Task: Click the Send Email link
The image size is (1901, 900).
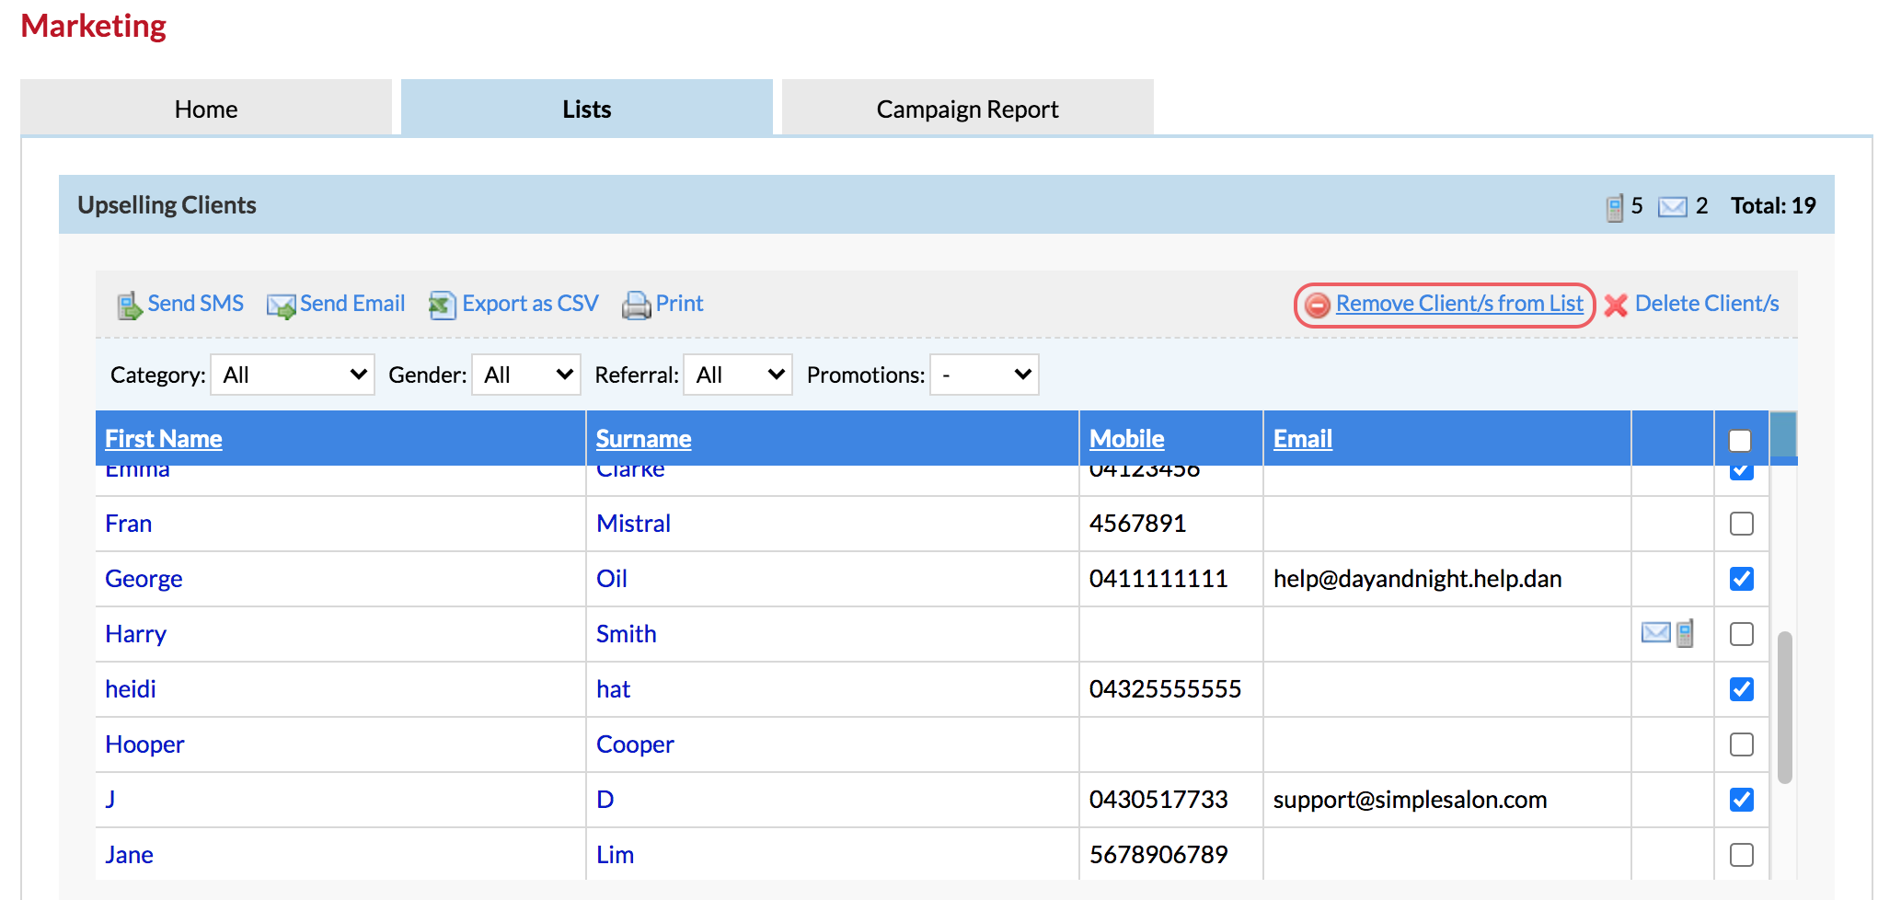Action: coord(352,304)
